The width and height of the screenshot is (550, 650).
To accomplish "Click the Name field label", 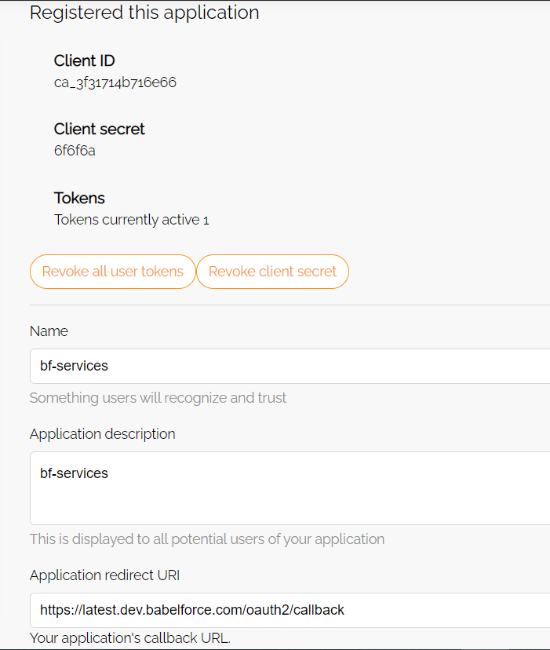I will (49, 331).
